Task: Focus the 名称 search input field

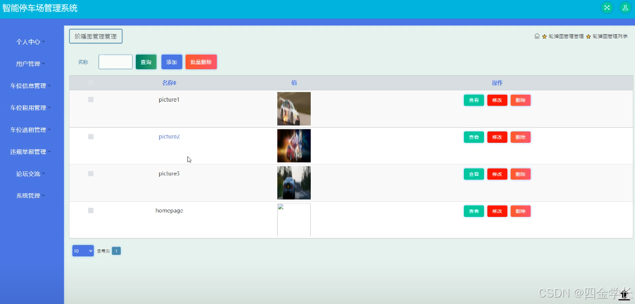Action: [x=115, y=62]
